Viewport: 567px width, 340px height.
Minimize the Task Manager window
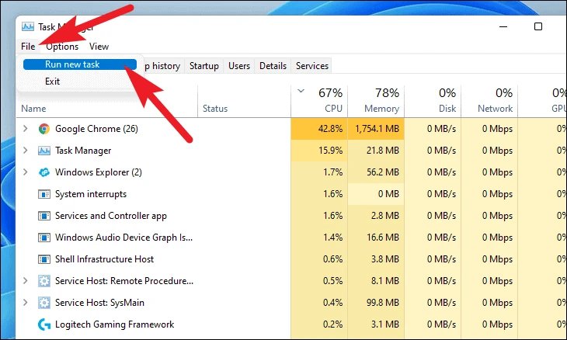(503, 26)
